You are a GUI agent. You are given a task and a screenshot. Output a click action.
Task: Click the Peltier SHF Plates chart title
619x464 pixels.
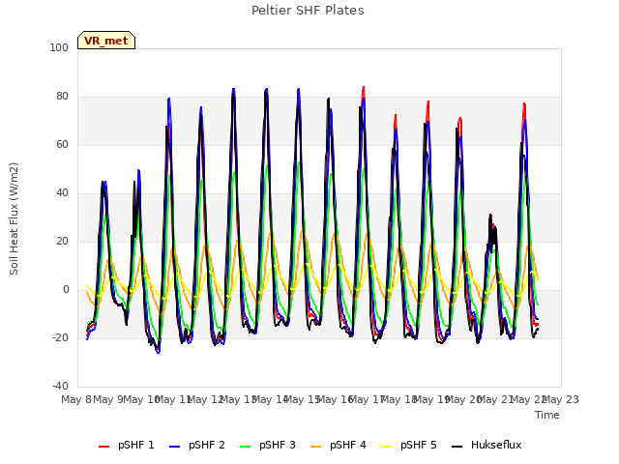tap(308, 11)
